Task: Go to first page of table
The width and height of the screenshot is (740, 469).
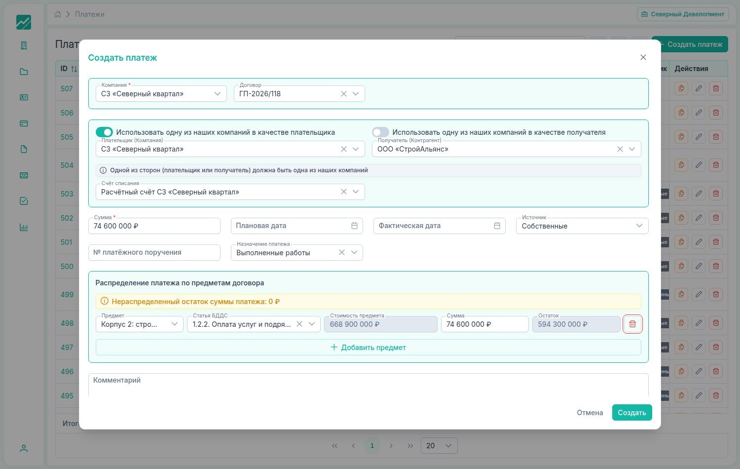Action: (334, 445)
